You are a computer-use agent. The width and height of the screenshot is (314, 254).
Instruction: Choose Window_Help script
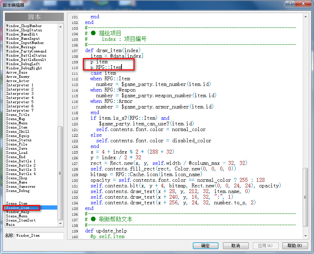coord(18,212)
